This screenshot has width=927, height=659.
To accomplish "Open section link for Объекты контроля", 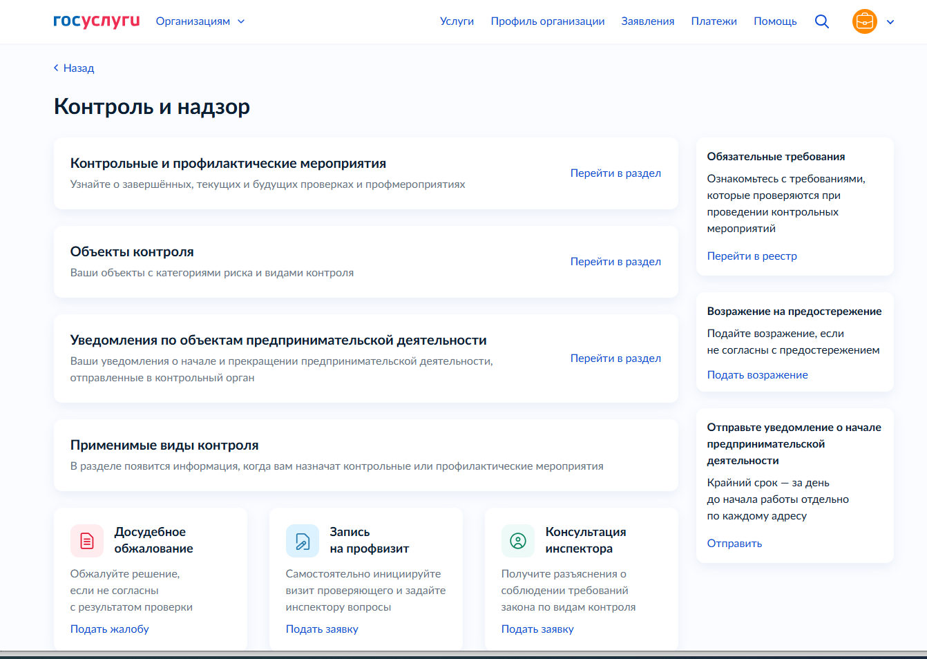I will coord(615,262).
